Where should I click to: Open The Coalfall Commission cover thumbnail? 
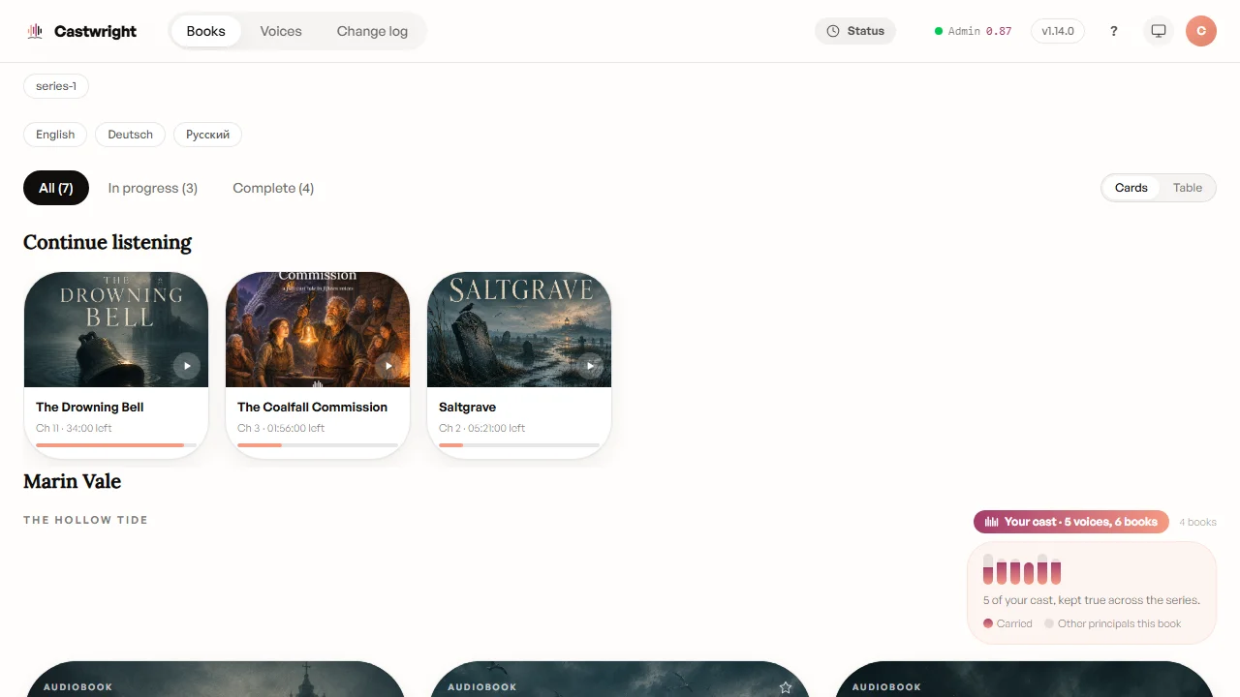(318, 329)
